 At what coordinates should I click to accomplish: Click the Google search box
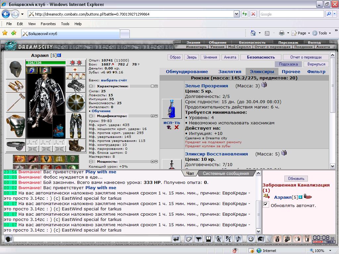(291, 14)
